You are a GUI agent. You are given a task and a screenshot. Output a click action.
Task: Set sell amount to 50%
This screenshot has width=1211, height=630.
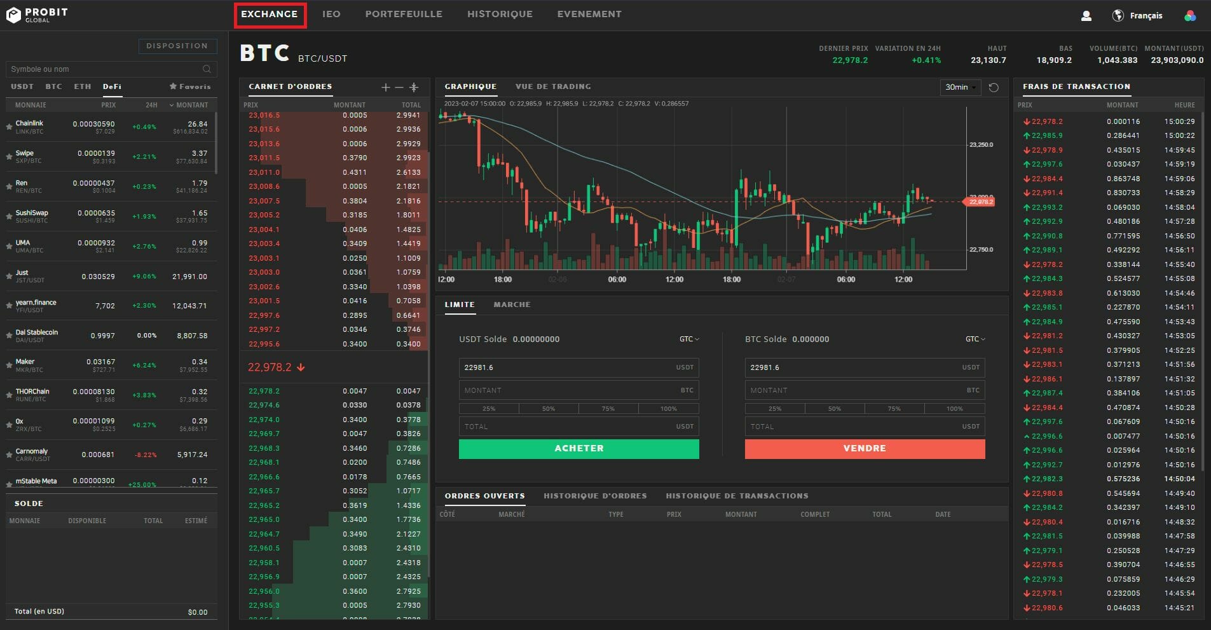pos(835,409)
